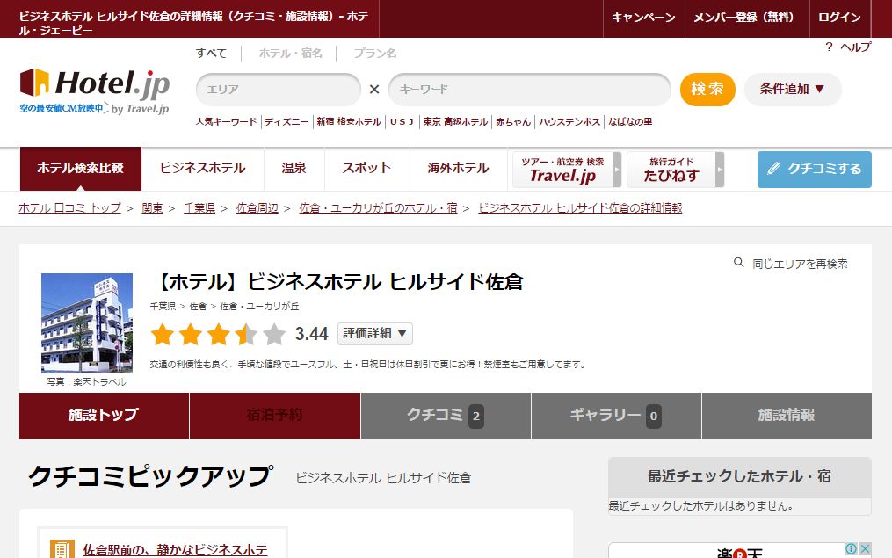The height and width of the screenshot is (558, 892).
Task: Open the 海外ホテル menu item
Action: (x=459, y=169)
